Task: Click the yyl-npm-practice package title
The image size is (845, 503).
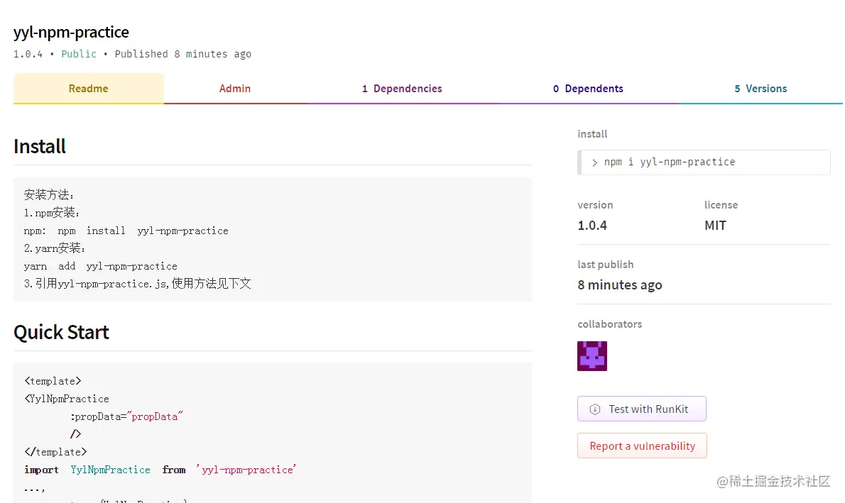Action: [71, 33]
